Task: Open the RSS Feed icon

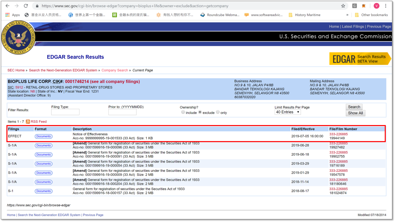Action: point(28,121)
